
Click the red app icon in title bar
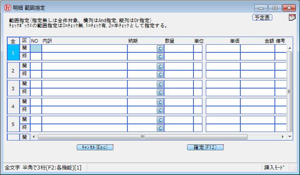click(x=6, y=8)
